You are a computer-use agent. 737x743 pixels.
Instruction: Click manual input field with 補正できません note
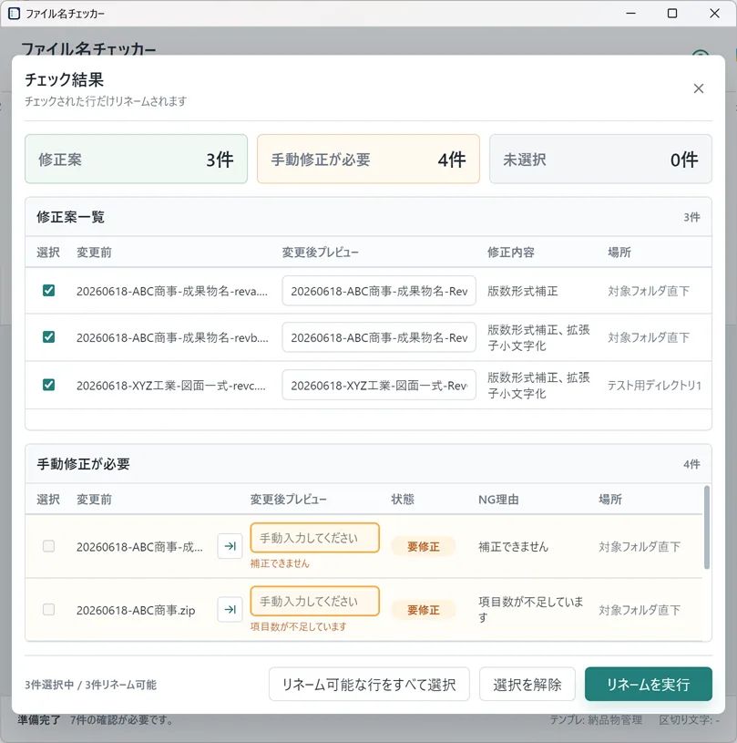pos(314,538)
